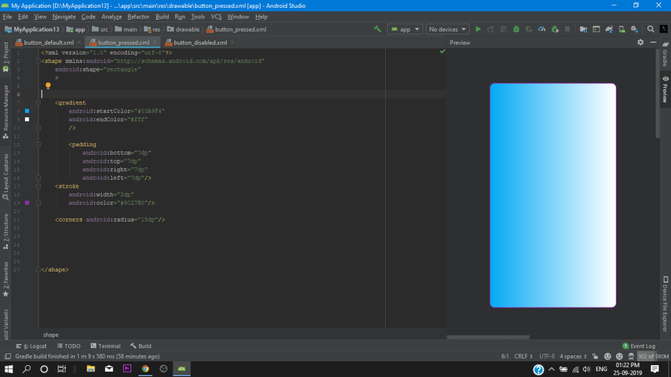Toggle the Project tool window sidebar tab
This screenshot has height=377, width=671.
6,56
